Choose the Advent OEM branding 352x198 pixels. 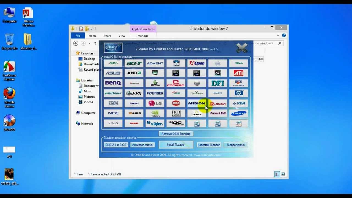(155, 63)
